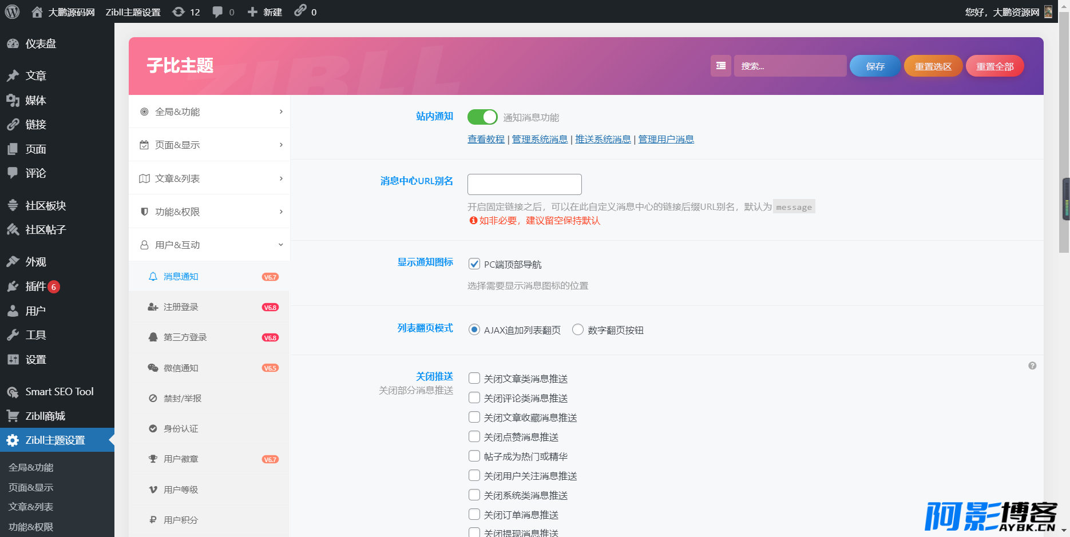The width and height of the screenshot is (1070, 537).
Task: Click the orange 重置选区 button
Action: 933,66
